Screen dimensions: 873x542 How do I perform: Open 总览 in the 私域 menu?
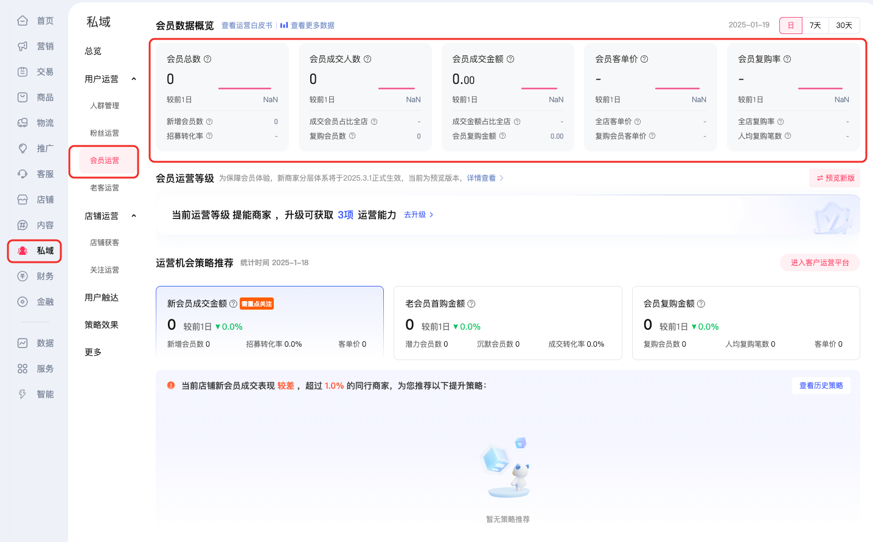93,51
